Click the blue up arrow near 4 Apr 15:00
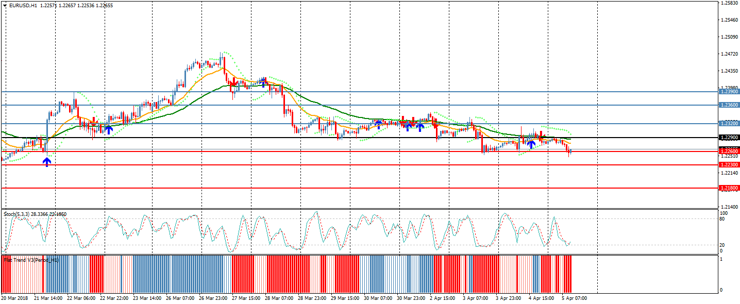The height and width of the screenshot is (304, 740). coord(531,145)
